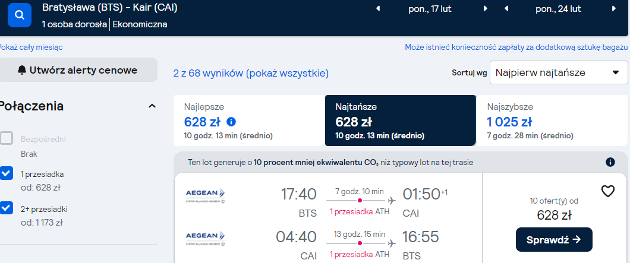
Task: Click Utwórz alerty cenowe button
Action: 77,70
